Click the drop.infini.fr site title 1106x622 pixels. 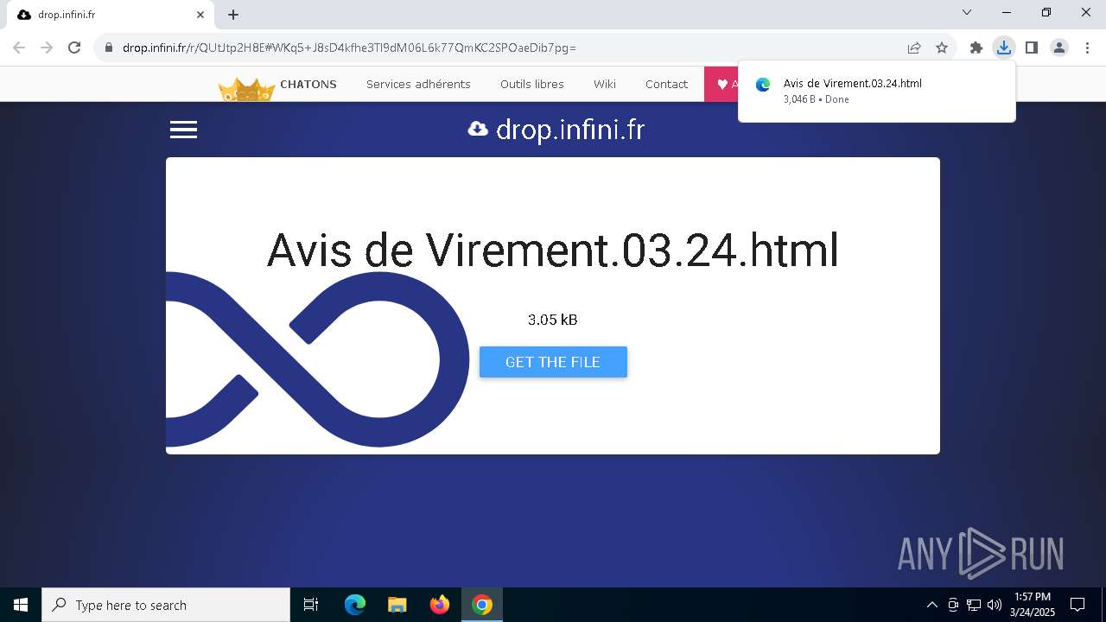click(570, 130)
